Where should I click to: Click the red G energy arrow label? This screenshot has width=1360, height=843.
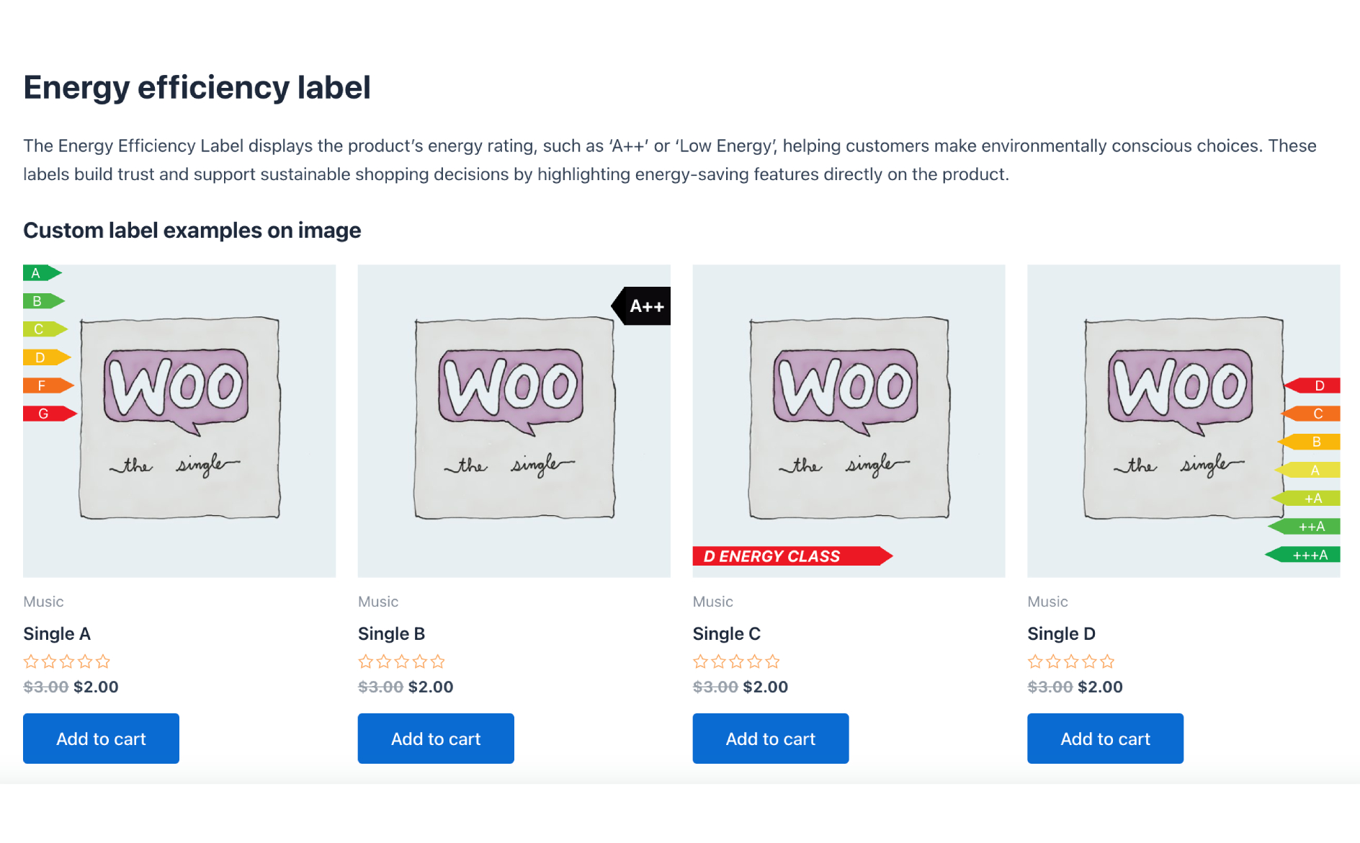50,414
